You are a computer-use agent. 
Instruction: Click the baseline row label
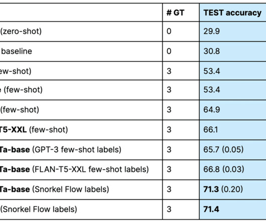(17, 51)
